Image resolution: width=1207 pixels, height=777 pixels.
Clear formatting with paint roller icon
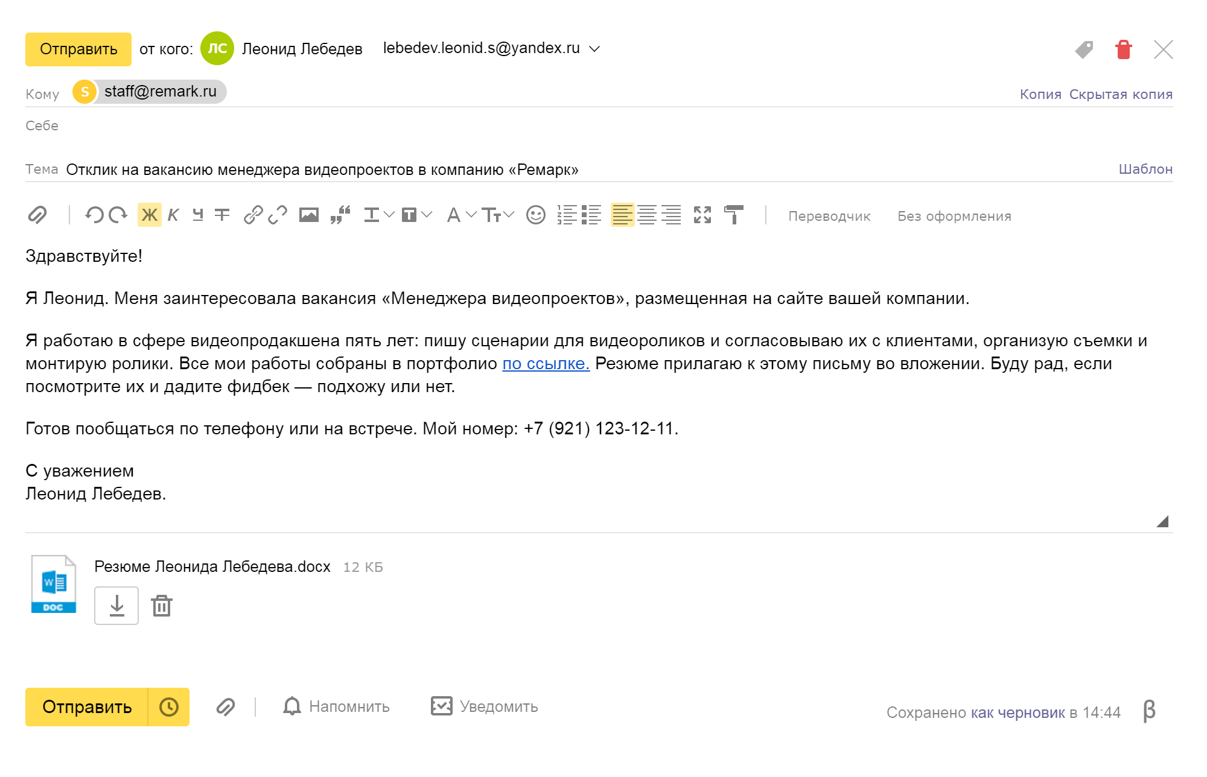[x=734, y=215]
